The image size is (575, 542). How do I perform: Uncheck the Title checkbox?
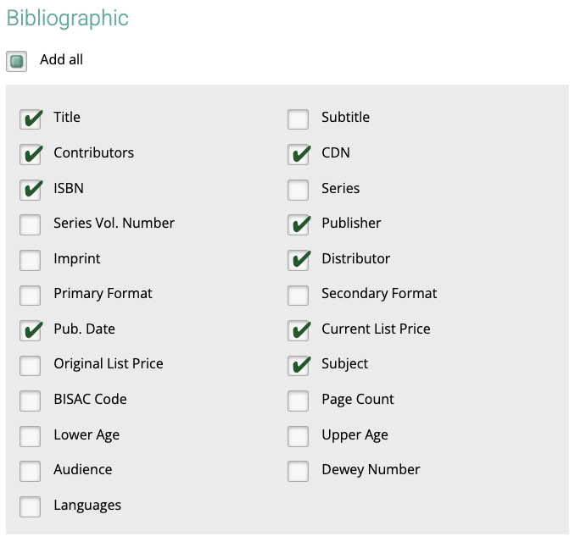click(x=30, y=119)
